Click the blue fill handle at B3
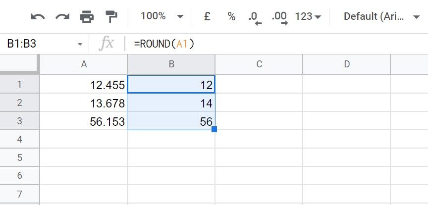428x205 pixels. pyautogui.click(x=214, y=129)
